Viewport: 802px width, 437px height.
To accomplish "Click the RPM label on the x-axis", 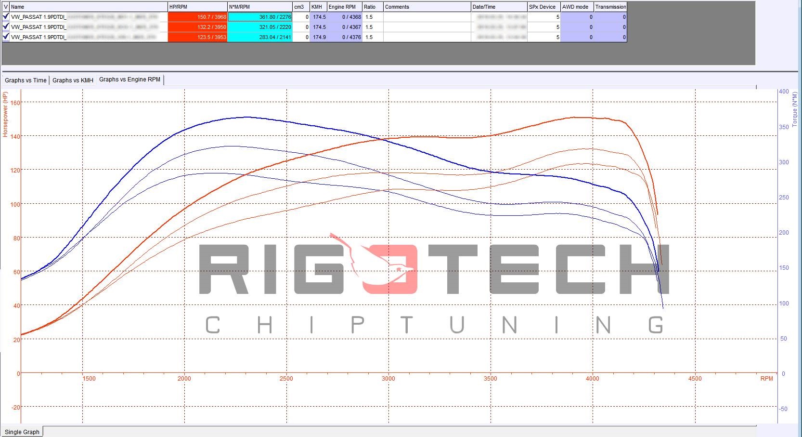I will (x=766, y=379).
